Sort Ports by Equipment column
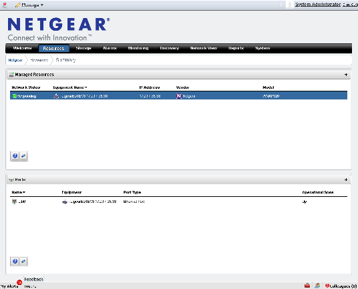358x289 pixels. [x=71, y=192]
